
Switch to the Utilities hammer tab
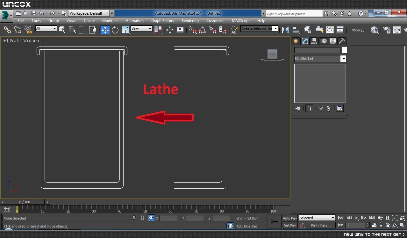[x=342, y=41]
